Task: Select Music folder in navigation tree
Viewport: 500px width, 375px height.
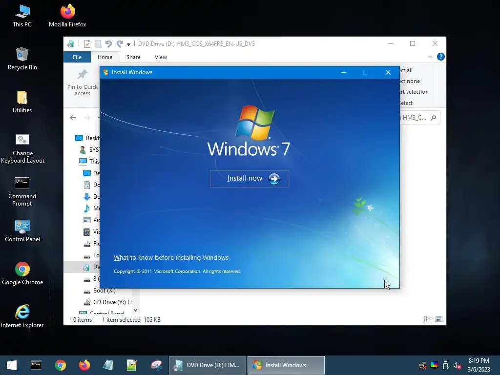Action: pyautogui.click(x=91, y=208)
